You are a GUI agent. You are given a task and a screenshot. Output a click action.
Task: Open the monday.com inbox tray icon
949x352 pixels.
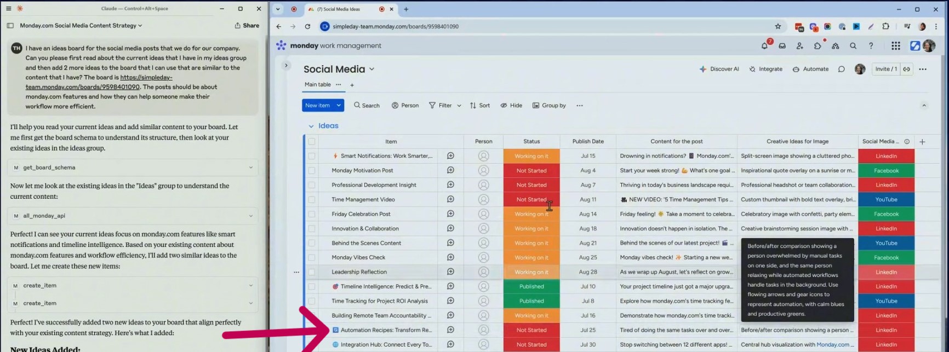pyautogui.click(x=782, y=46)
